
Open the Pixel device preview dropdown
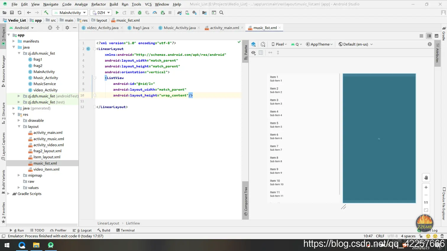[x=279, y=44]
